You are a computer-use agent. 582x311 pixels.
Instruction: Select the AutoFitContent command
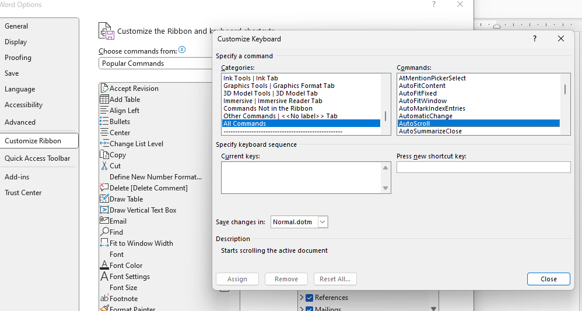[x=478, y=86]
